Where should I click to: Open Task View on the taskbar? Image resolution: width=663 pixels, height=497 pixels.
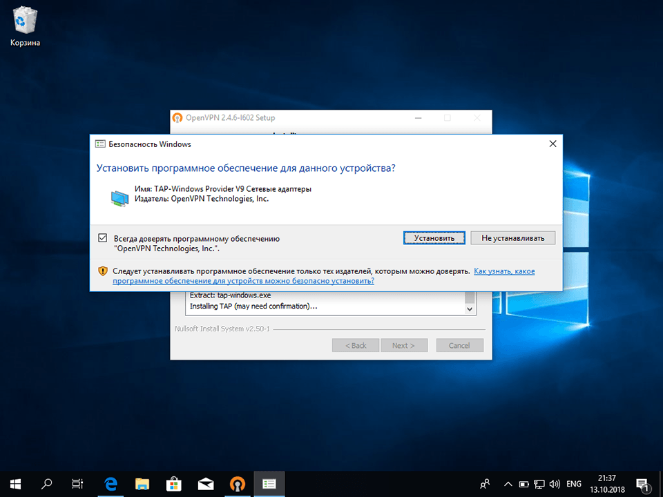pyautogui.click(x=77, y=484)
